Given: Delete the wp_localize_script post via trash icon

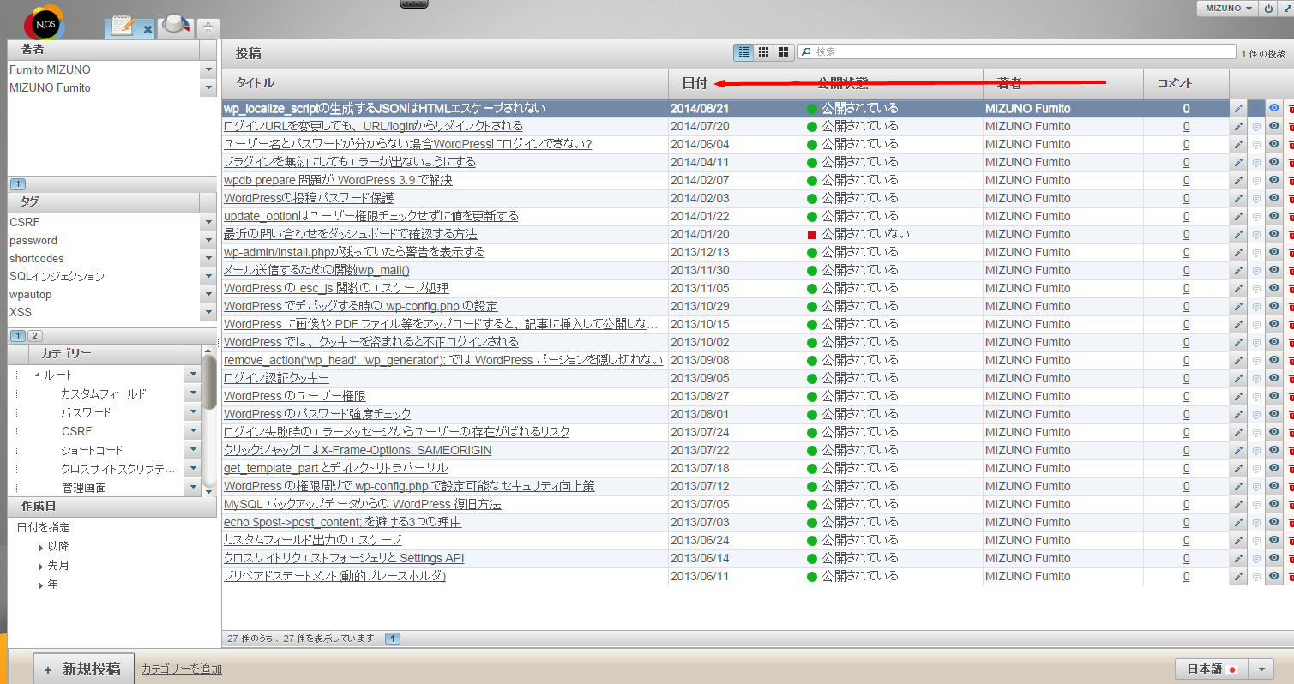Looking at the screenshot, I should 1291,109.
